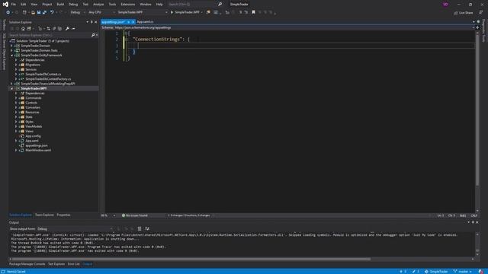
Task: Click the notifications icon in status bar
Action: (481, 272)
